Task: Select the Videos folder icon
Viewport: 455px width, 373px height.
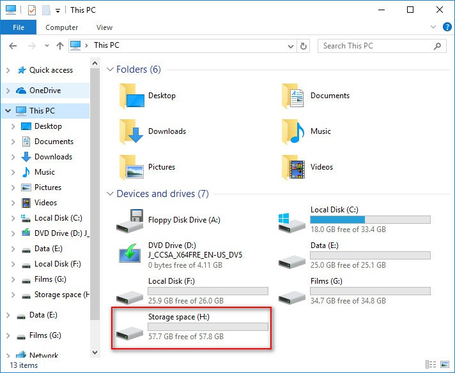Action: (293, 167)
